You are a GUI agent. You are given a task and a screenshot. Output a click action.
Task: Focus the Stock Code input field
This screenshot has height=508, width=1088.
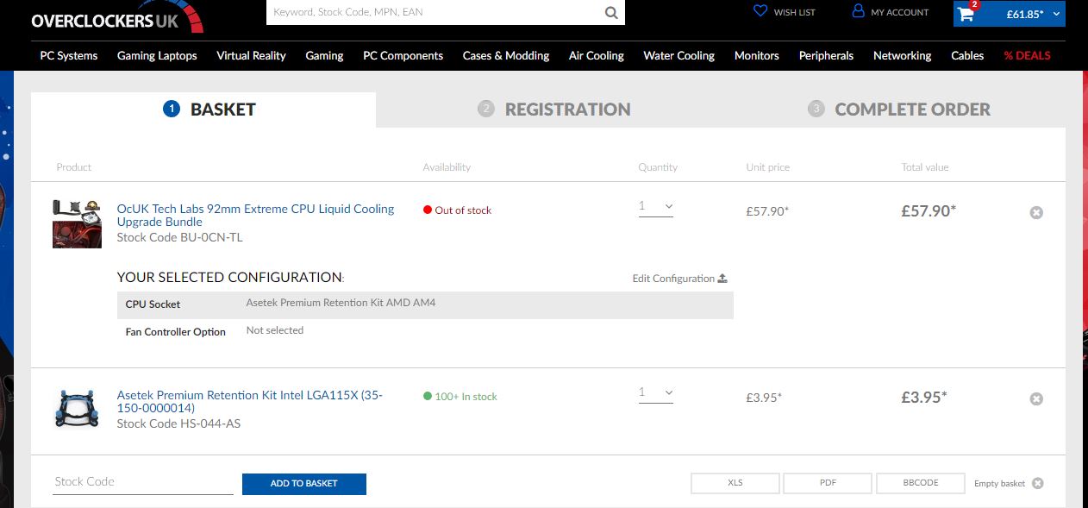143,482
